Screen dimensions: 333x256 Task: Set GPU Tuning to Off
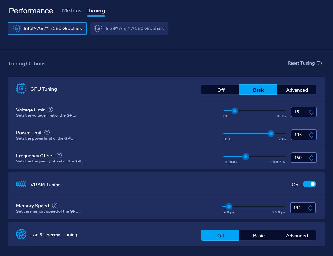tap(220, 90)
